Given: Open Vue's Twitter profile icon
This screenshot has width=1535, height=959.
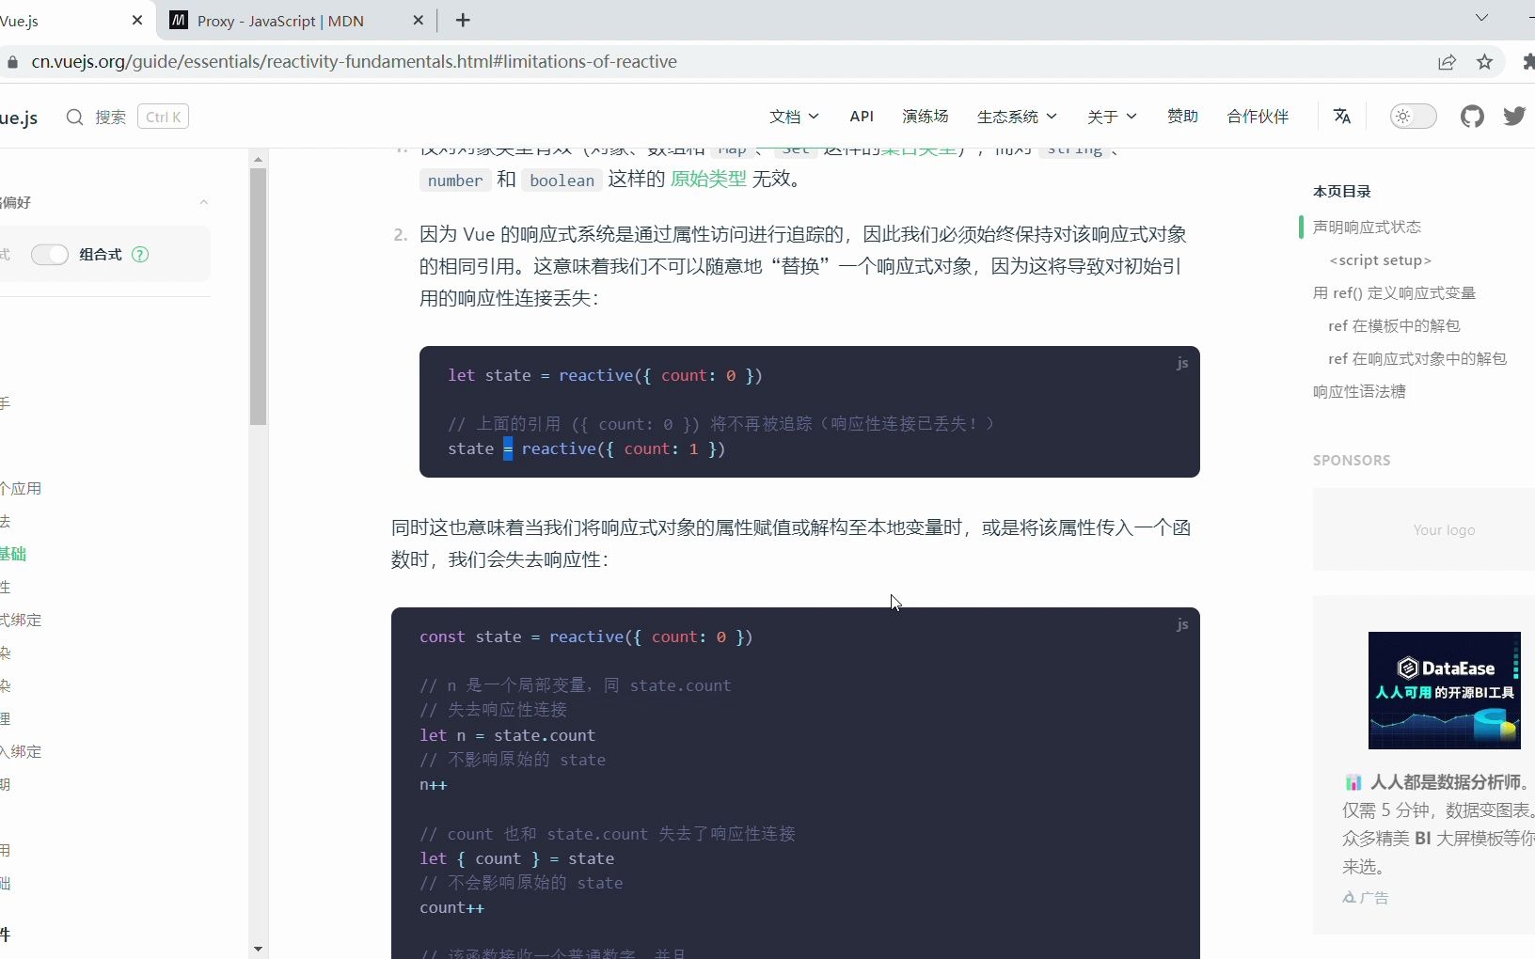Looking at the screenshot, I should (x=1515, y=117).
